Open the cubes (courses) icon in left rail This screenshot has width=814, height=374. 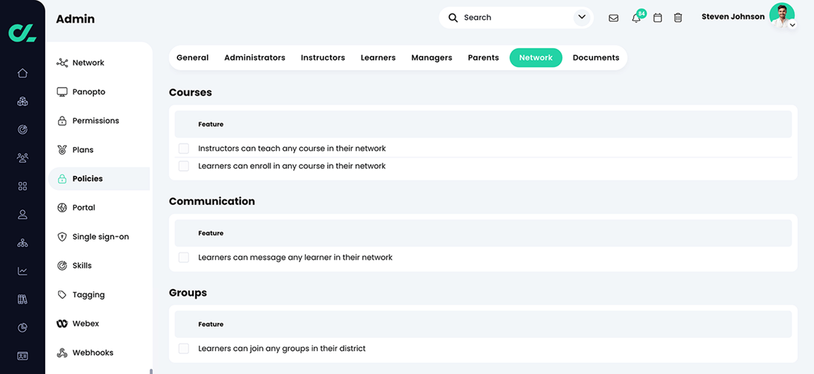point(23,101)
